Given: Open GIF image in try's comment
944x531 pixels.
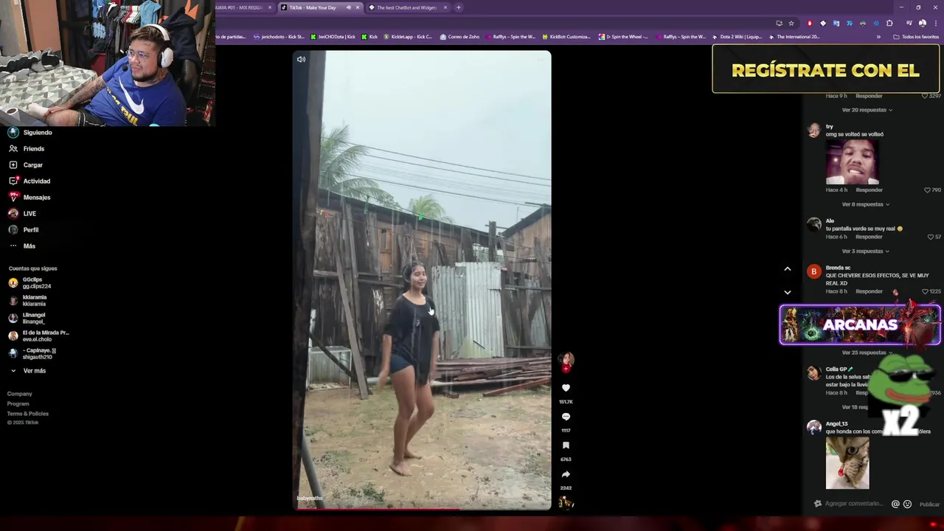Looking at the screenshot, I should pyautogui.click(x=852, y=162).
